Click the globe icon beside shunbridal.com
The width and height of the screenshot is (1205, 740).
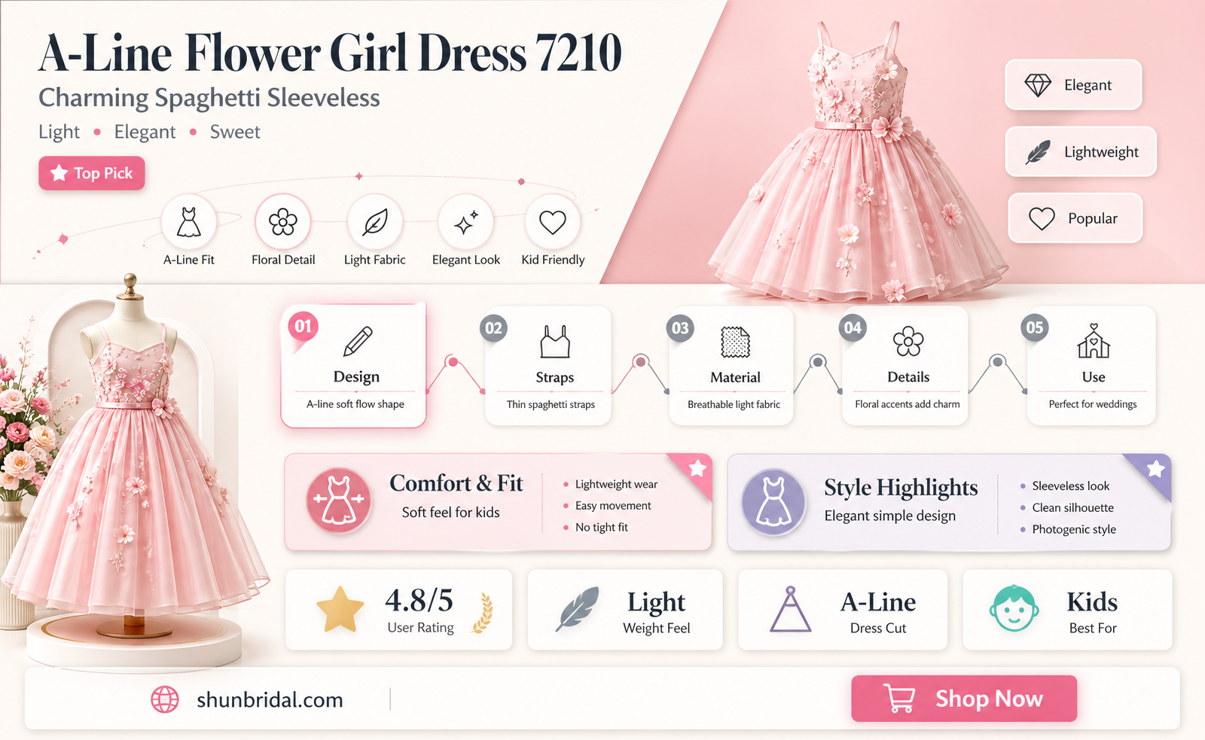[165, 699]
